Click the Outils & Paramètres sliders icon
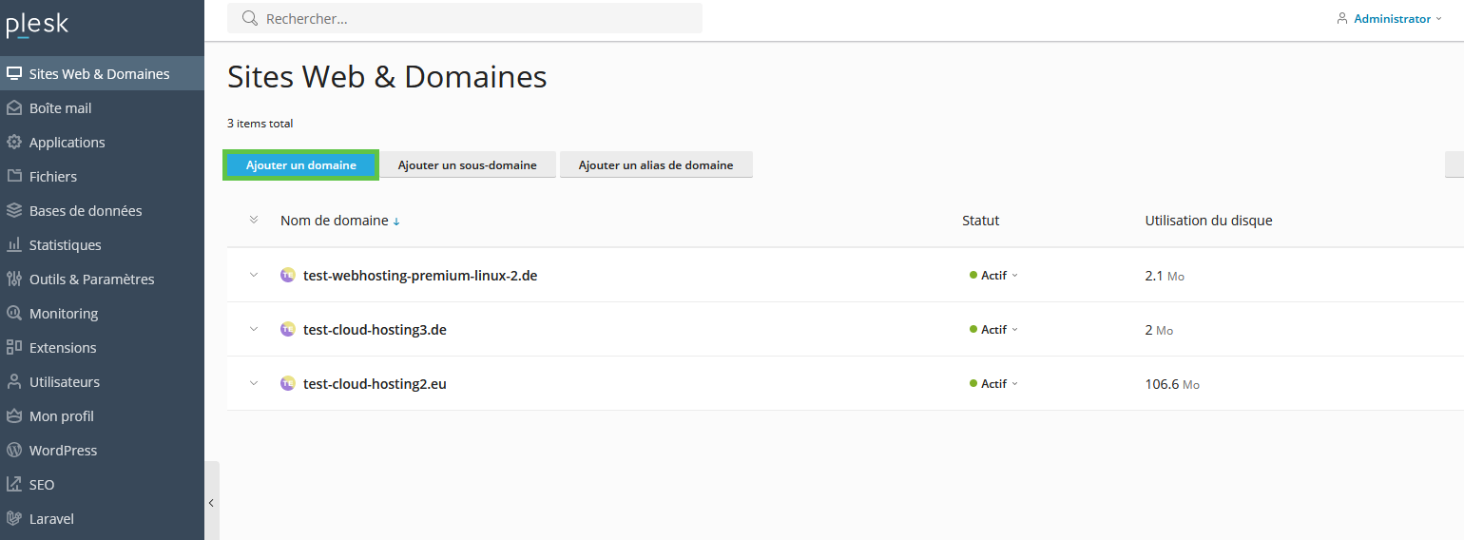Viewport: 1464px width, 540px height. 14,279
